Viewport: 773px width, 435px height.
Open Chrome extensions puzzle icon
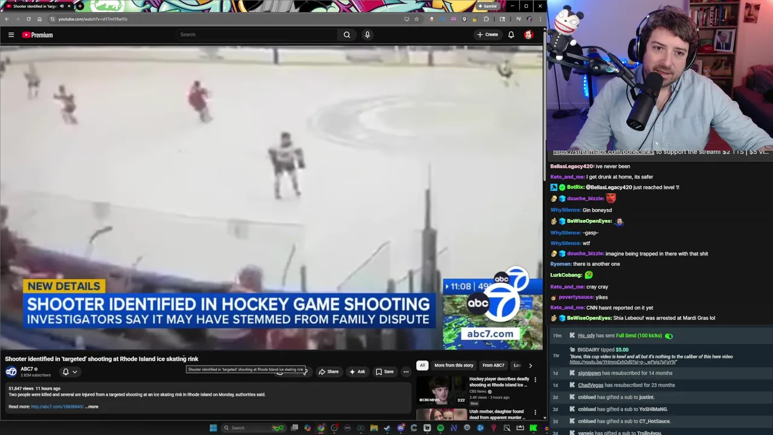[486, 19]
